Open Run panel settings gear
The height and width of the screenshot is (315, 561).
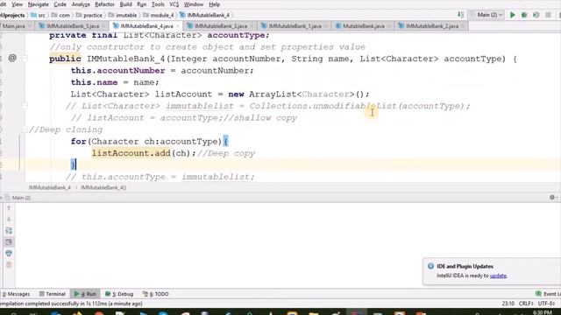tap(552, 198)
